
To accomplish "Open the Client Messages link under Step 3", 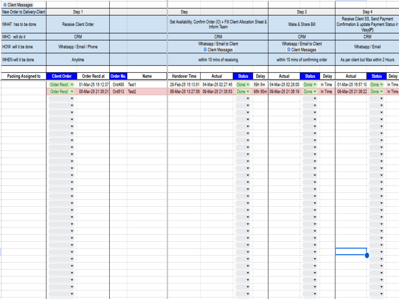I will point(302,50).
